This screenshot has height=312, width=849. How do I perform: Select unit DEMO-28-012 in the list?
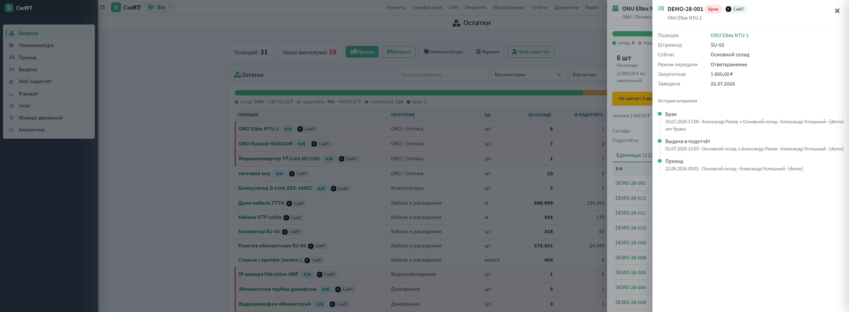[630, 198]
